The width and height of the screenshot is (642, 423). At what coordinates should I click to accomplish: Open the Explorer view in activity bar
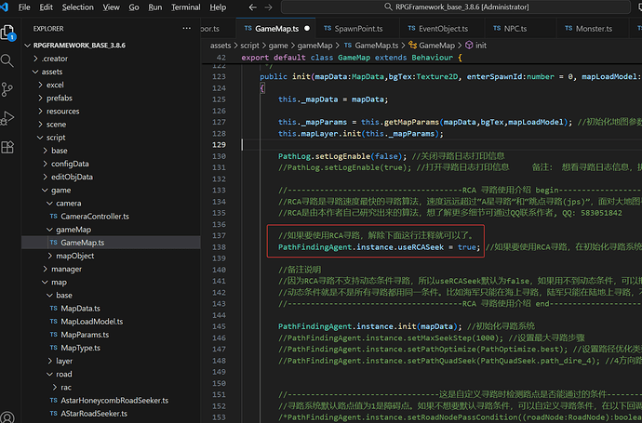tap(8, 33)
